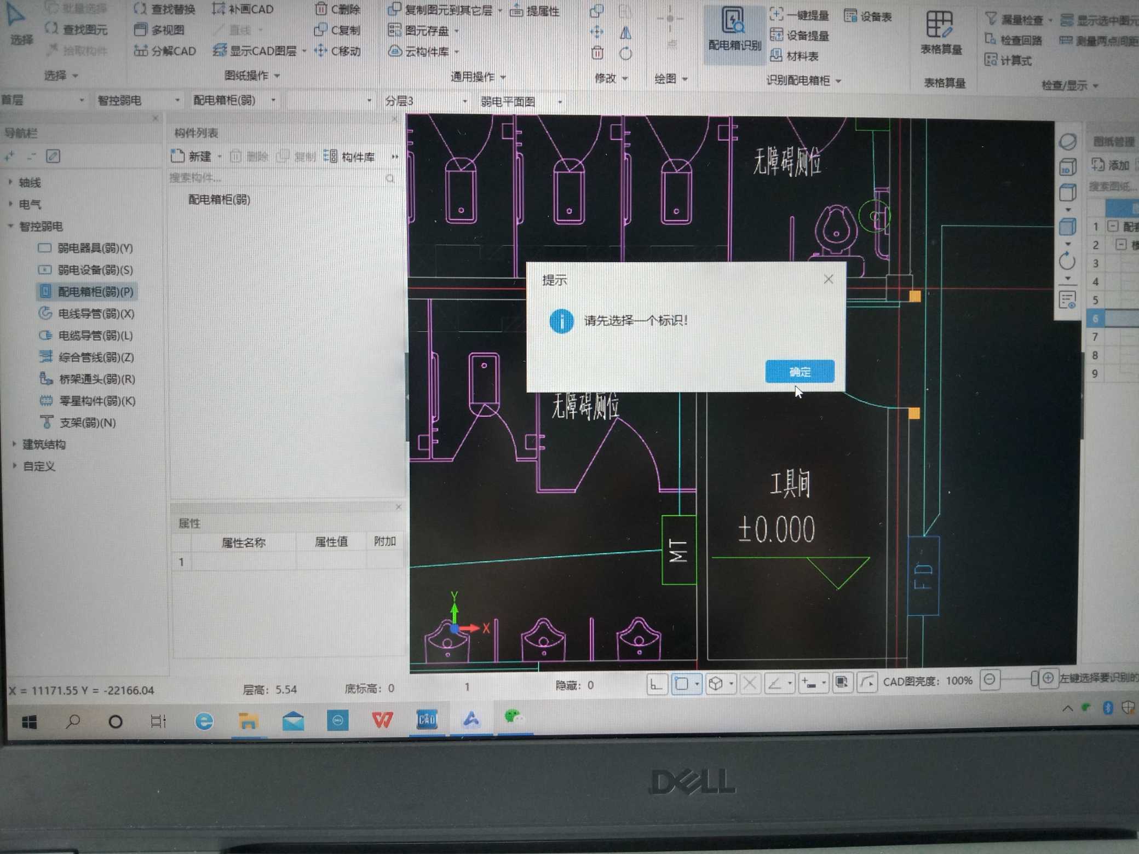
Task: Open the 云构件库 tool
Action: (419, 51)
